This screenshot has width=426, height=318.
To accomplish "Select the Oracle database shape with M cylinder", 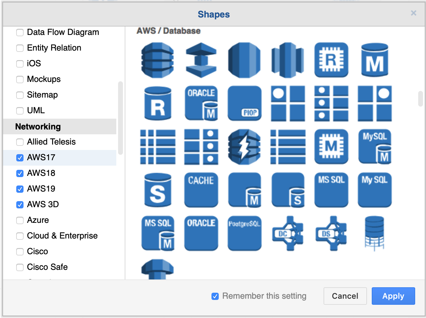I will tap(201, 103).
